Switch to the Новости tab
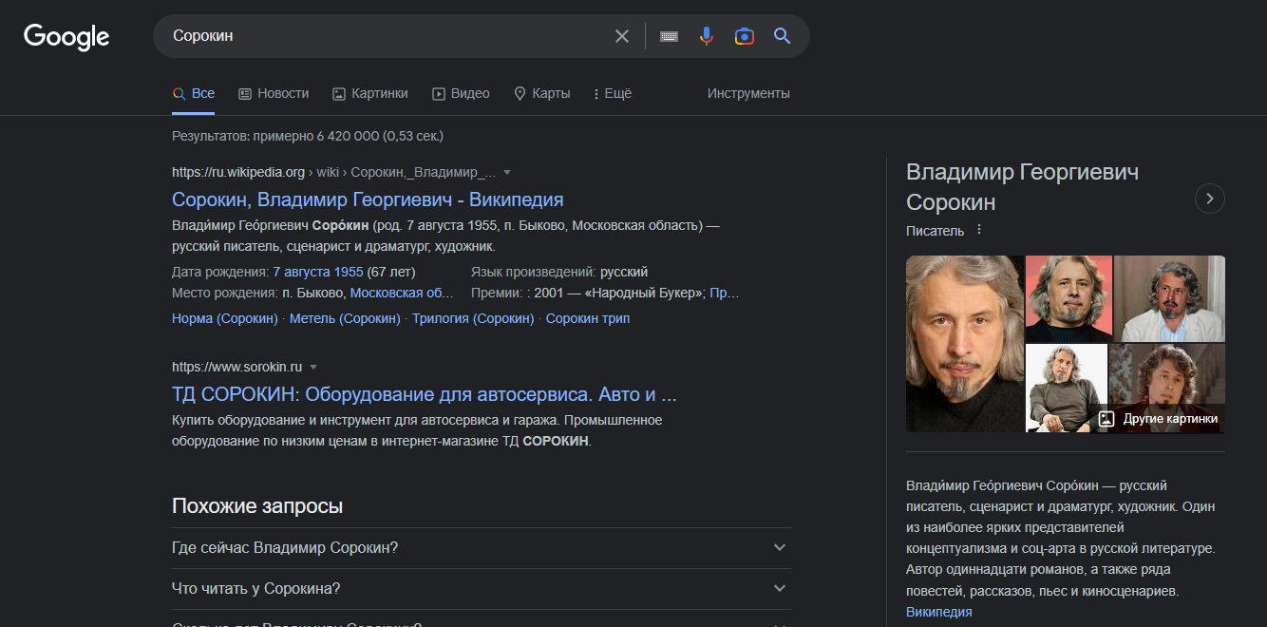 click(x=274, y=93)
